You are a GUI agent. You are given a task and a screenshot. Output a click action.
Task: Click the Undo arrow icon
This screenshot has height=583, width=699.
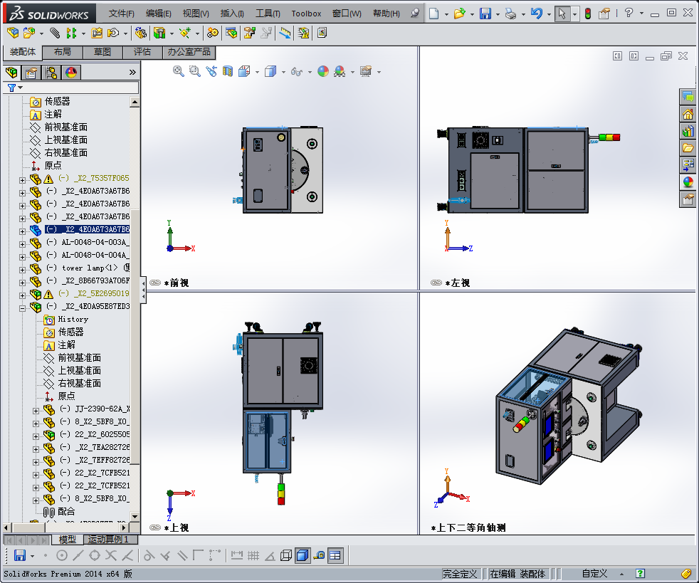(x=537, y=14)
